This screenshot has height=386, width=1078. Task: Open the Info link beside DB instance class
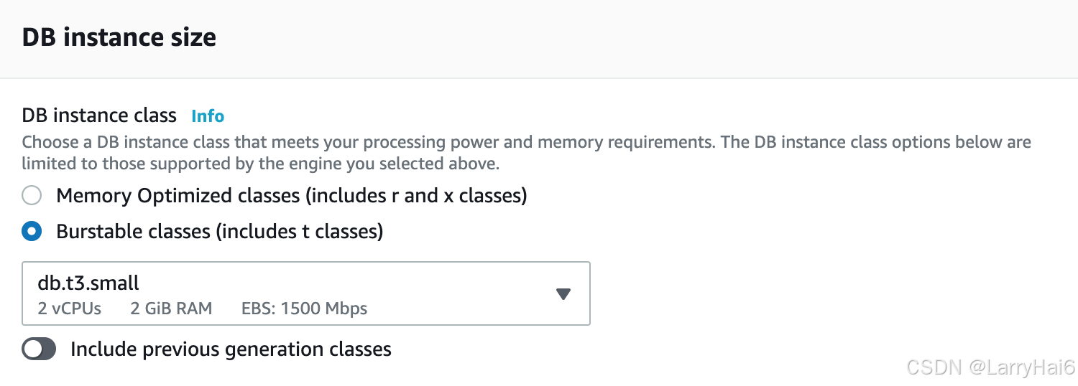[x=208, y=116]
